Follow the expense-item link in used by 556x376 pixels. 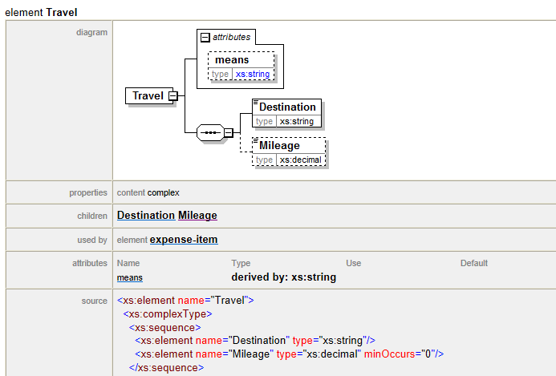click(184, 240)
